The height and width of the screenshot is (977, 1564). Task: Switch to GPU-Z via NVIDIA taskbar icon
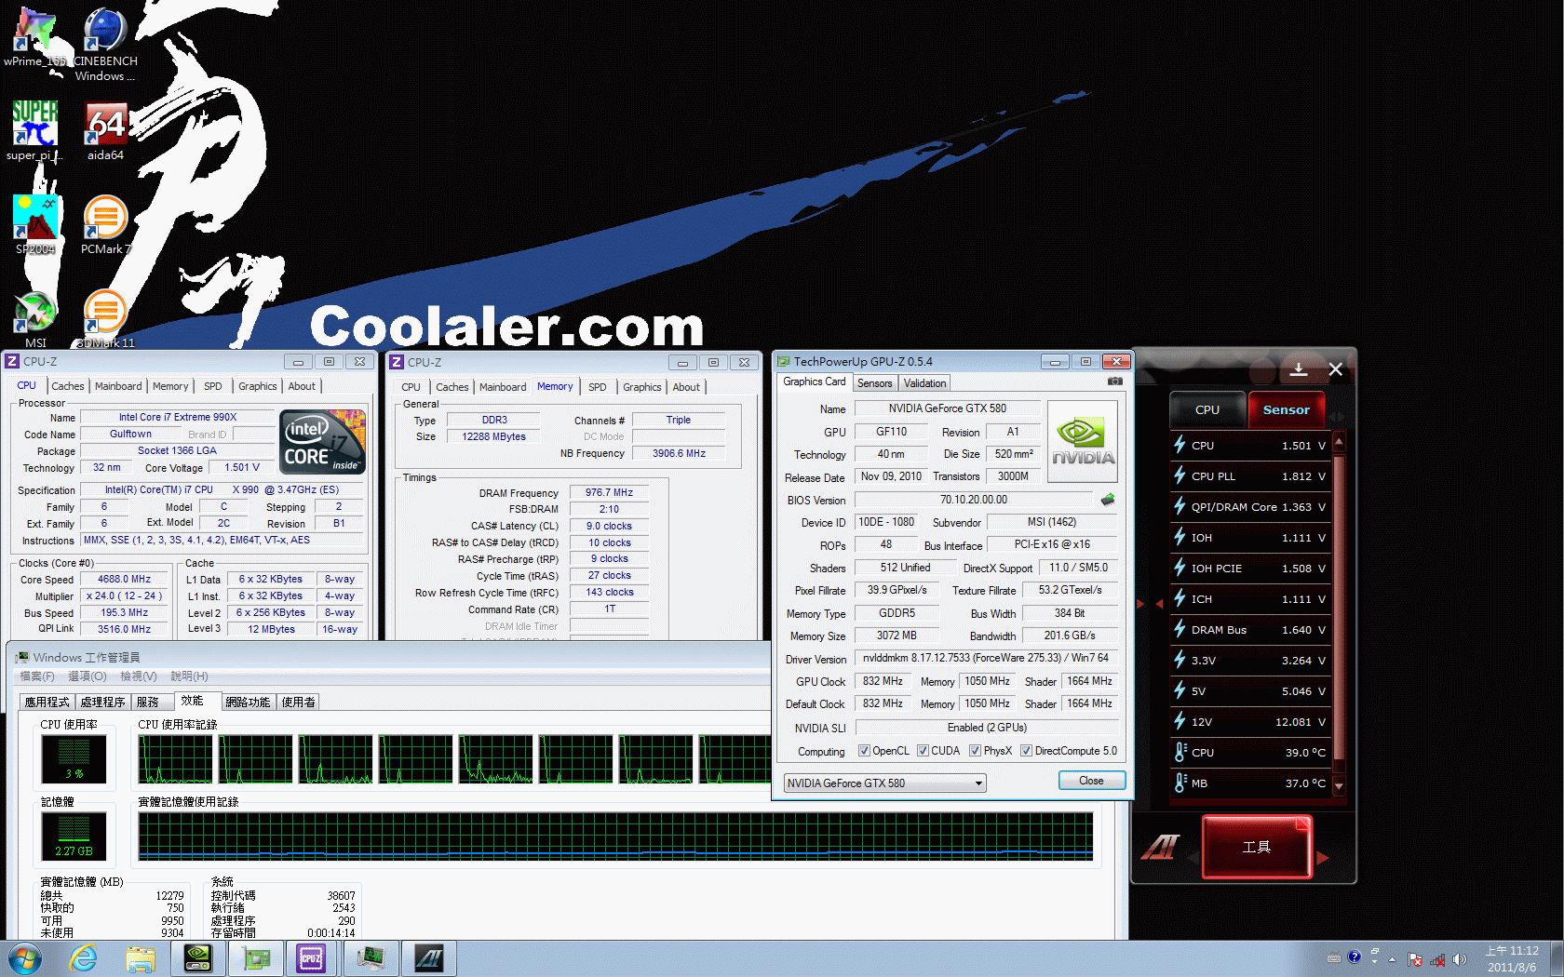[197, 958]
